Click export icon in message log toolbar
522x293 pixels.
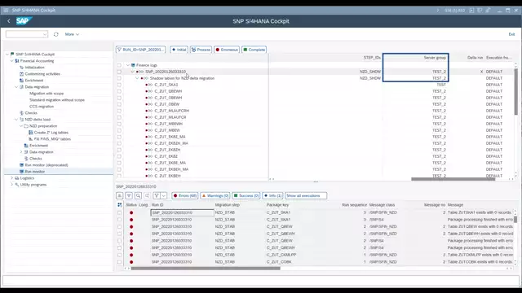pos(120,195)
